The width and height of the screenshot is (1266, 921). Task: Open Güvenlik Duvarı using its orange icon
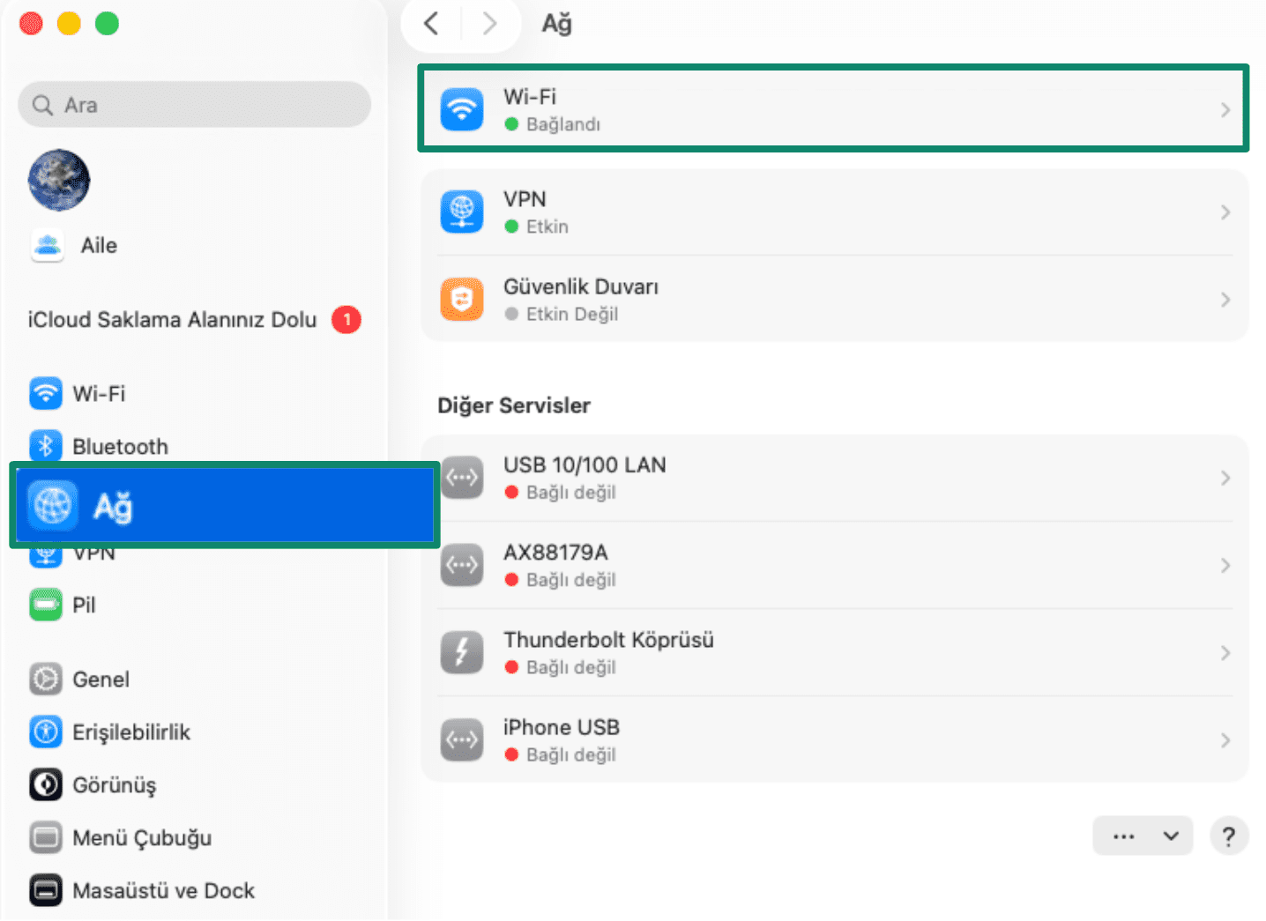click(462, 299)
